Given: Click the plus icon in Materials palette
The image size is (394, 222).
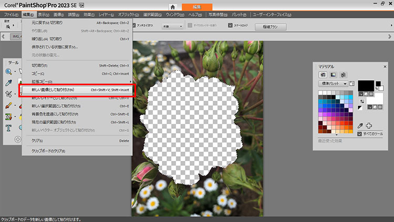Looking at the screenshot, I should pyautogui.click(x=369, y=126).
